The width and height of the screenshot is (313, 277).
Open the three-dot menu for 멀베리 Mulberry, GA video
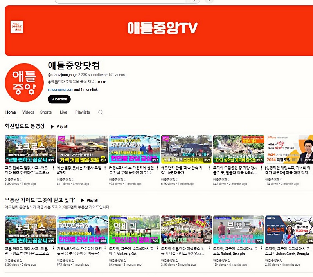pos(157,249)
